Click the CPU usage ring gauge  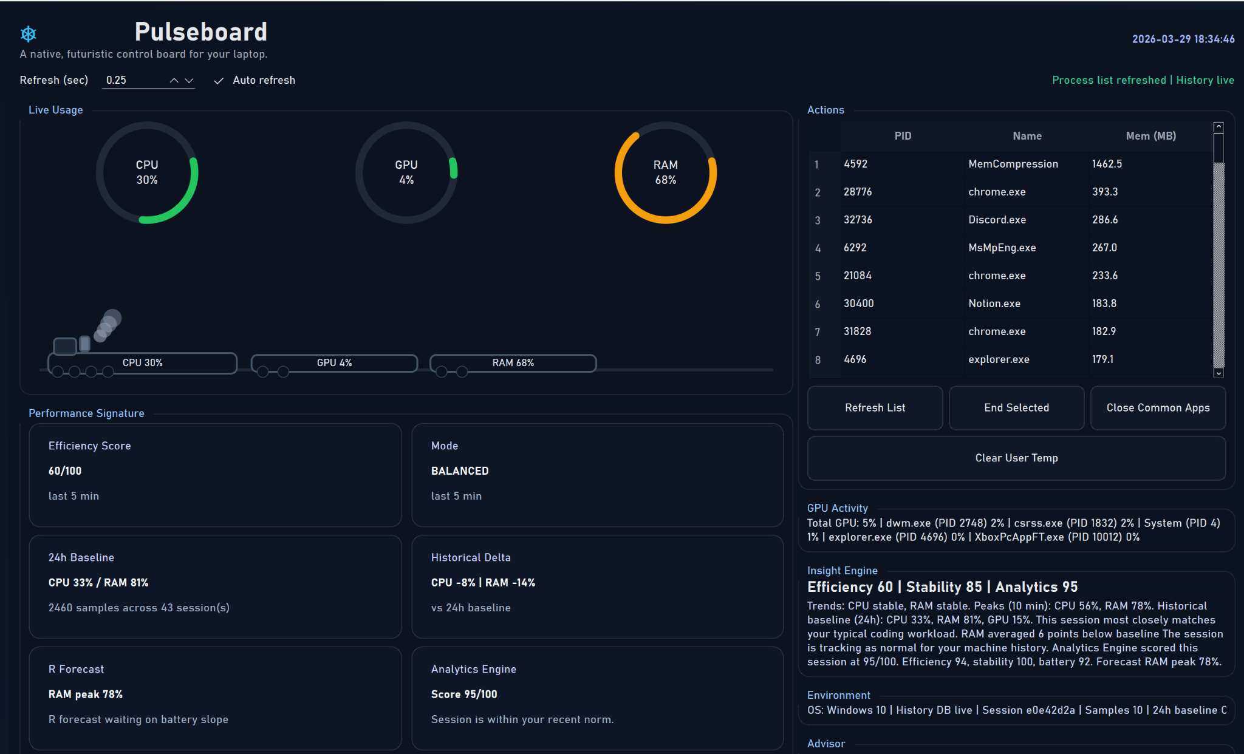[147, 172]
